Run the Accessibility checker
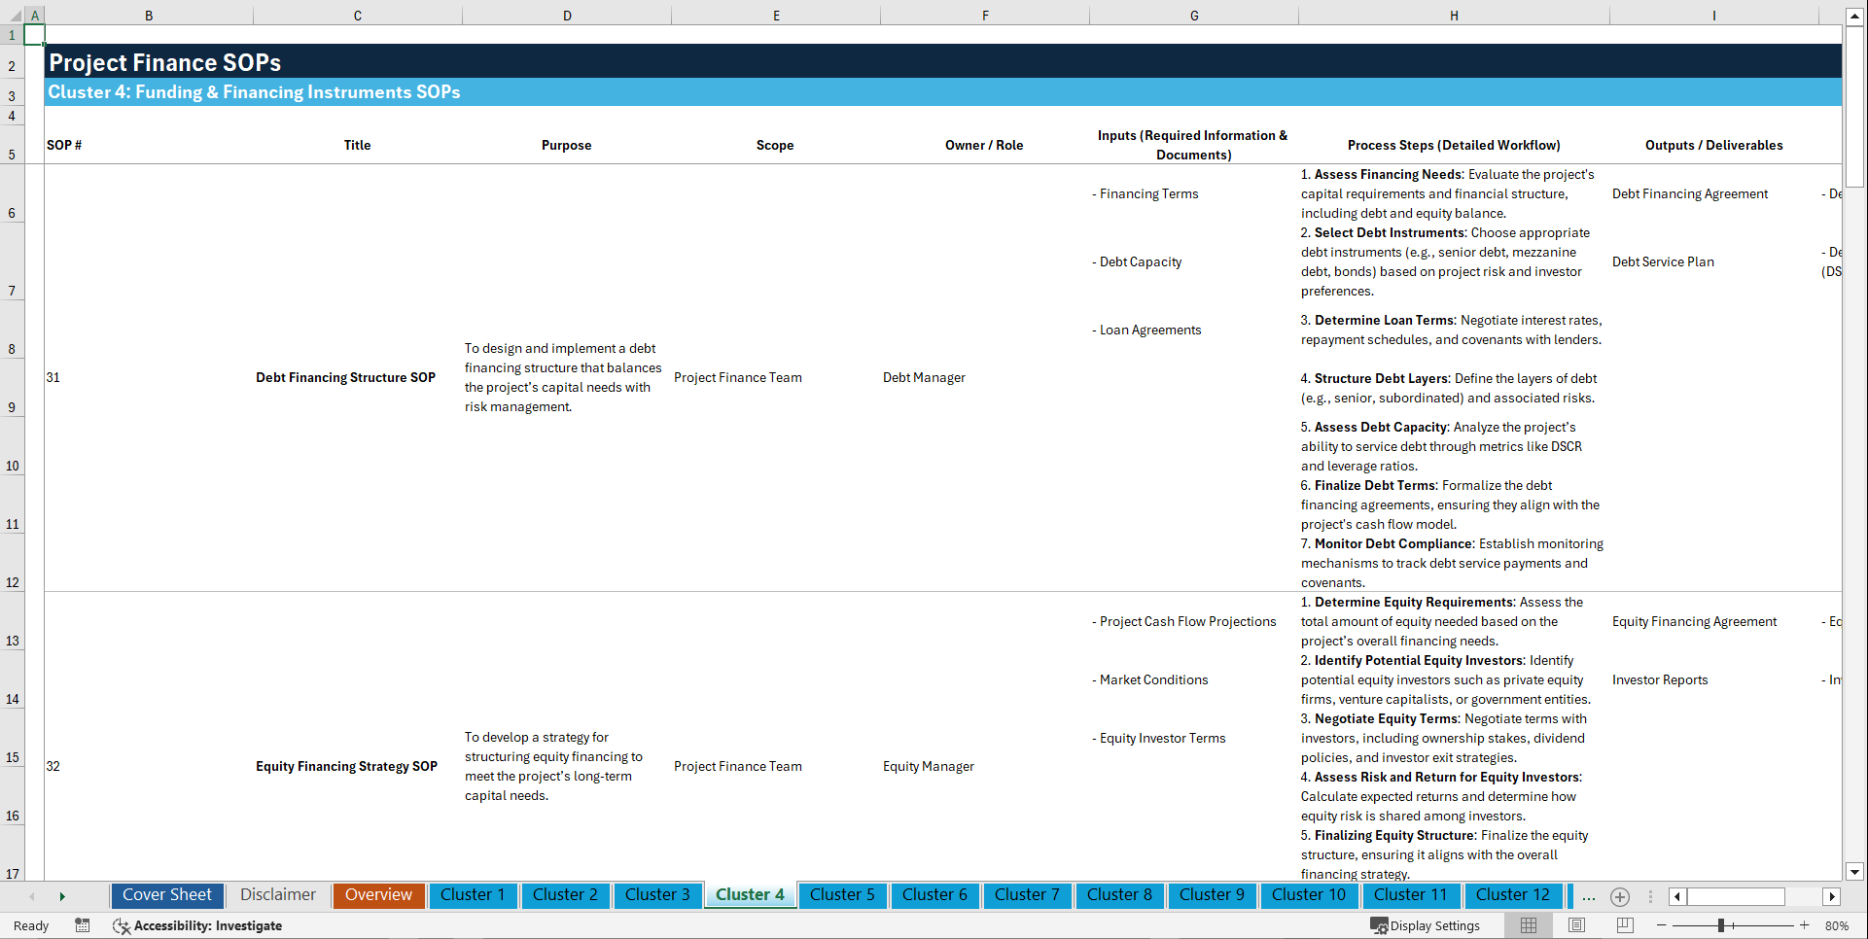This screenshot has width=1868, height=939. 198,925
